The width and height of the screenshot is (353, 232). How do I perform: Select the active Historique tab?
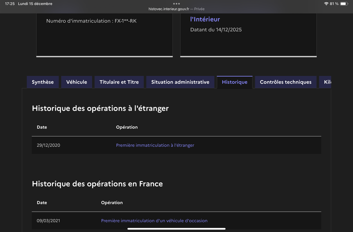pyautogui.click(x=235, y=82)
